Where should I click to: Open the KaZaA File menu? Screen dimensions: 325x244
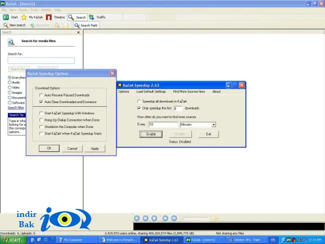tap(4, 10)
